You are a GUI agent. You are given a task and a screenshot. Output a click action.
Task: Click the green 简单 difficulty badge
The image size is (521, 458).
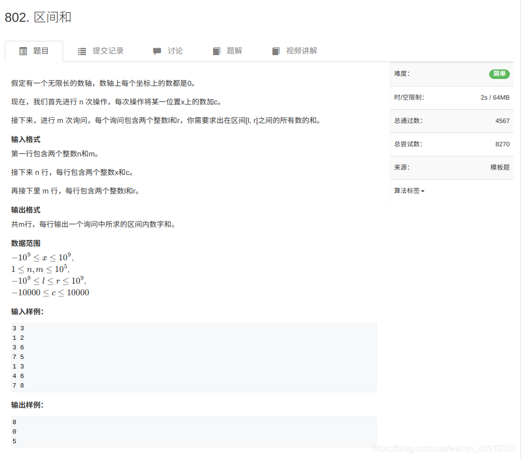coord(499,74)
